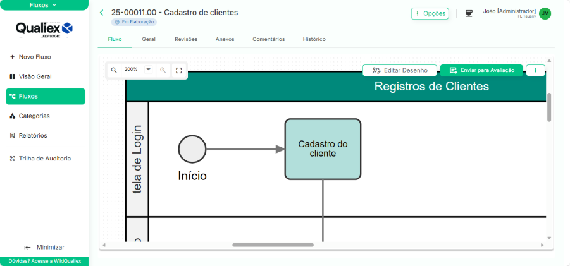Click the zoom out magnifier icon
570x266 pixels.
114,70
